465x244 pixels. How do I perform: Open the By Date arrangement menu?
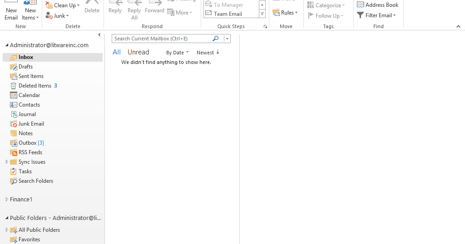[178, 53]
